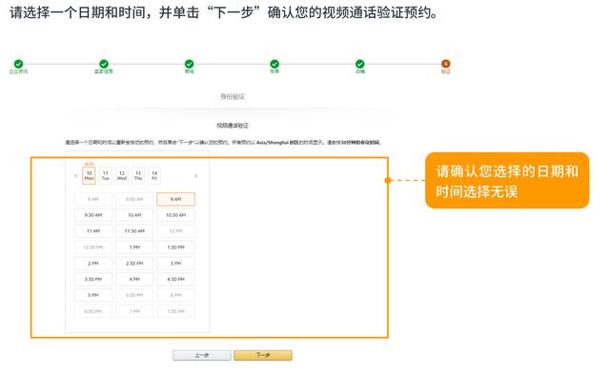Go to next week with right chevron

(195, 176)
